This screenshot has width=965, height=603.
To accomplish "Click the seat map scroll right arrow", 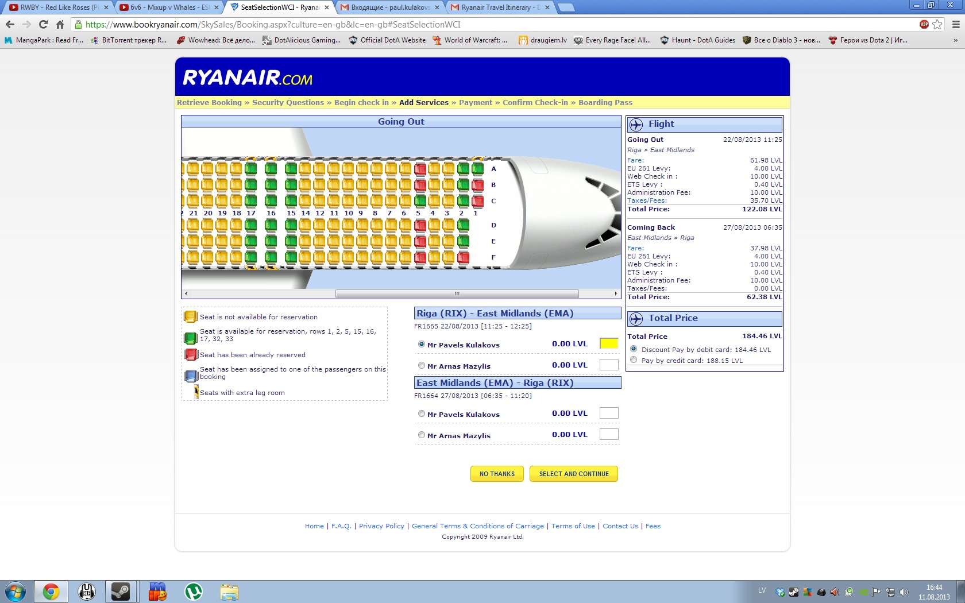I will point(616,293).
